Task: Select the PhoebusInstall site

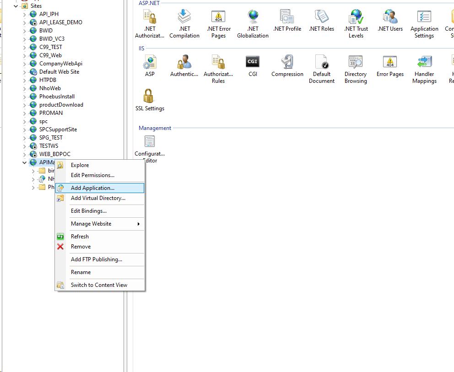Action: [57, 97]
